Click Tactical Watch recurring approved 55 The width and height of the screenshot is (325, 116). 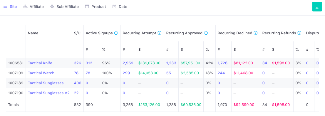click(x=168, y=73)
